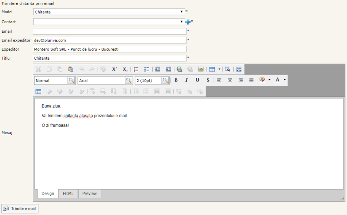This screenshot has width=347, height=215.
Task: Open the Model dropdown showing Chitanta
Action: 109,12
